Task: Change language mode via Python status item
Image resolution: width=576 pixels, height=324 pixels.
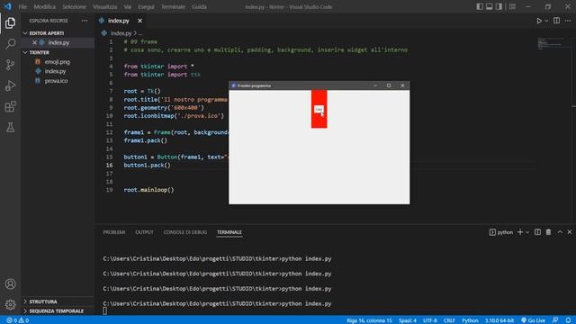Action: click(470, 320)
